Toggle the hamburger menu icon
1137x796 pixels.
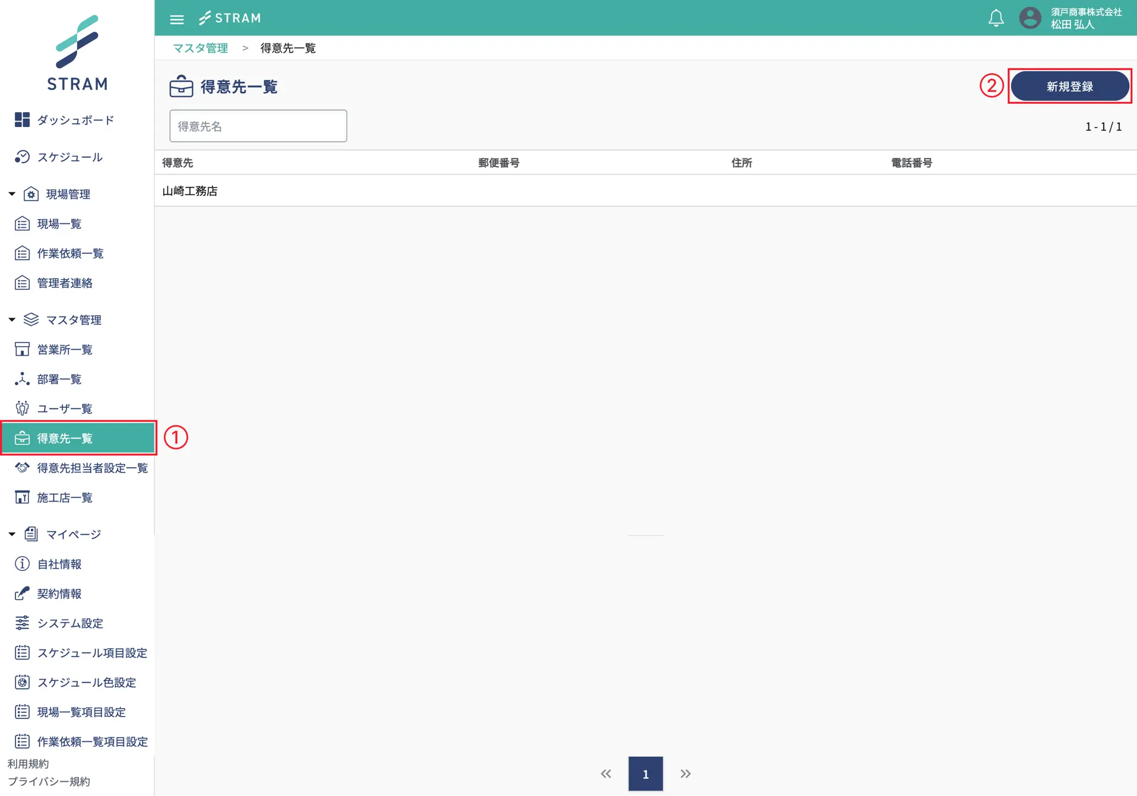[176, 19]
